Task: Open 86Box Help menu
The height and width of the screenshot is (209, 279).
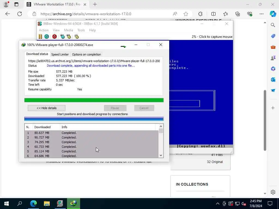Action: [92, 30]
